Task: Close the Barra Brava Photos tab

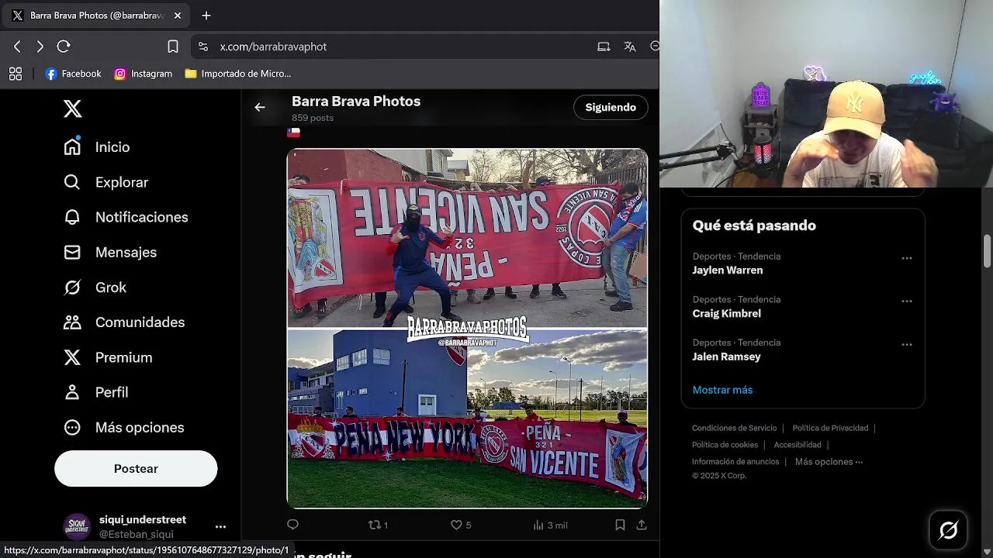Action: click(x=178, y=15)
